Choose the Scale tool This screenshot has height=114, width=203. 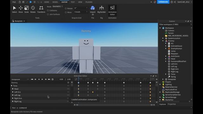click(x=26, y=9)
